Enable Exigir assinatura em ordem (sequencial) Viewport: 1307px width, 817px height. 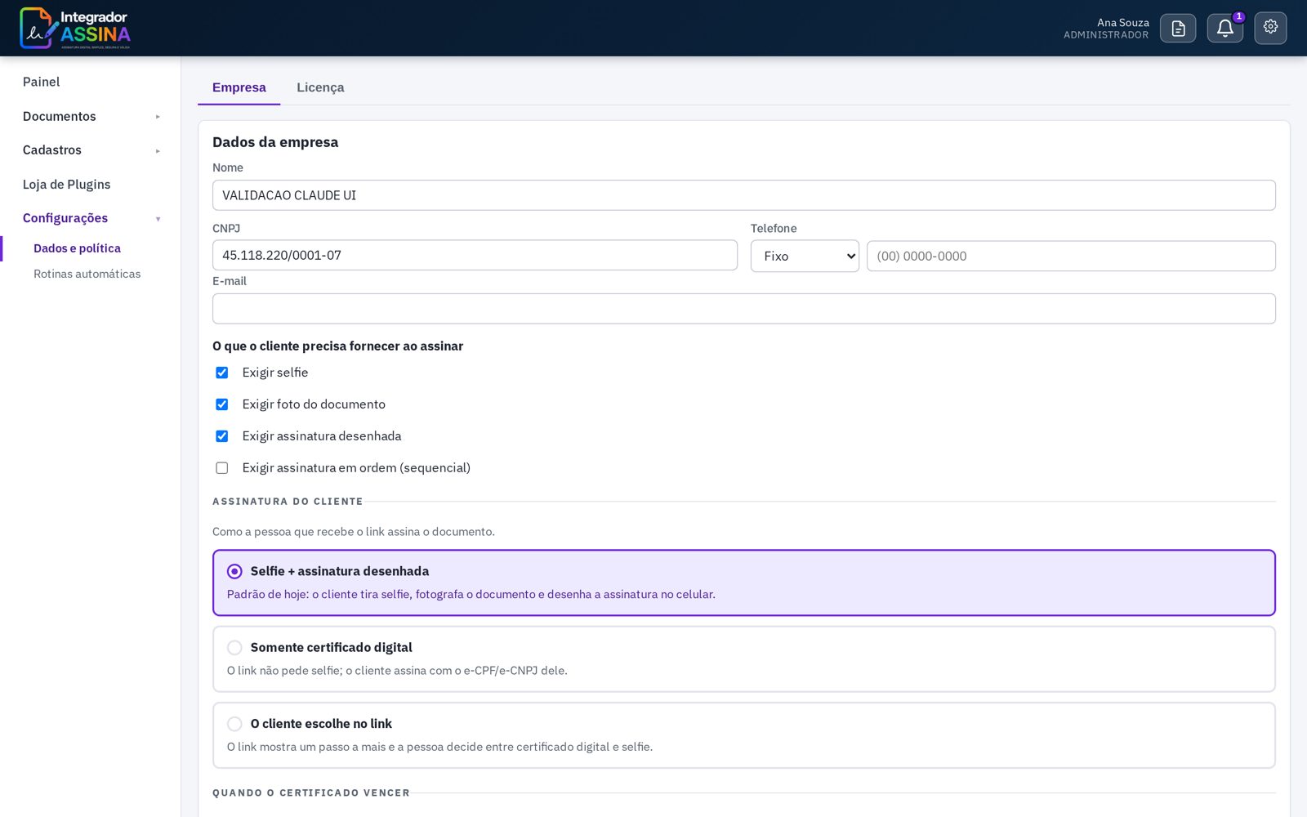click(221, 468)
